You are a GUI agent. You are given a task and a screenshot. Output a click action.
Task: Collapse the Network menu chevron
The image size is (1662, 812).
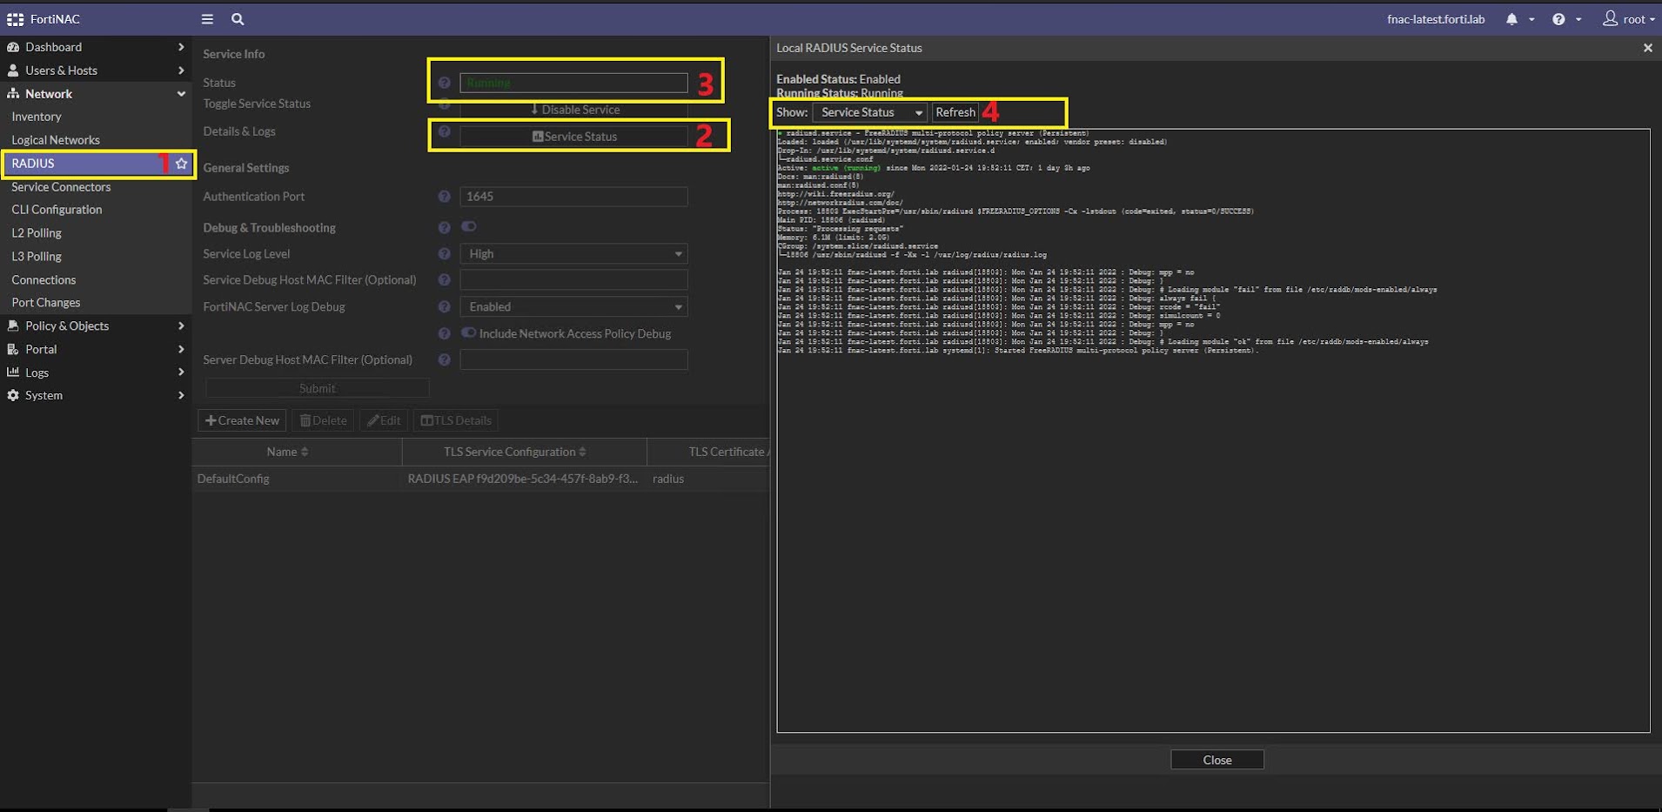[x=181, y=94]
